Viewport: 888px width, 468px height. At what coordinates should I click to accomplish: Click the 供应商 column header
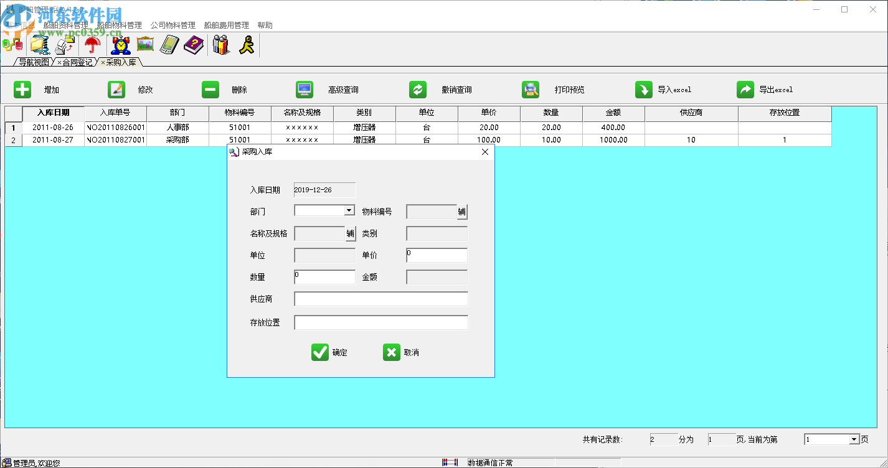coord(692,113)
